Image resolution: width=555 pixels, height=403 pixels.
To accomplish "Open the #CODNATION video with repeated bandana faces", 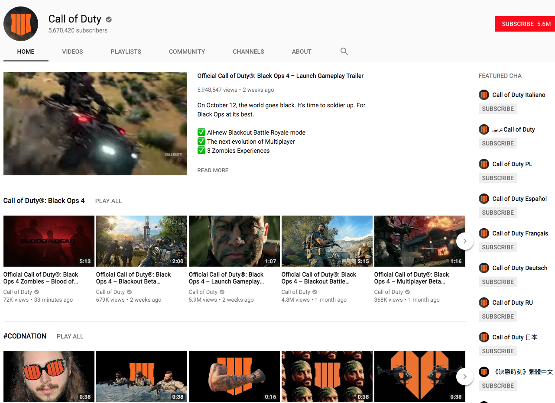I will (327, 377).
